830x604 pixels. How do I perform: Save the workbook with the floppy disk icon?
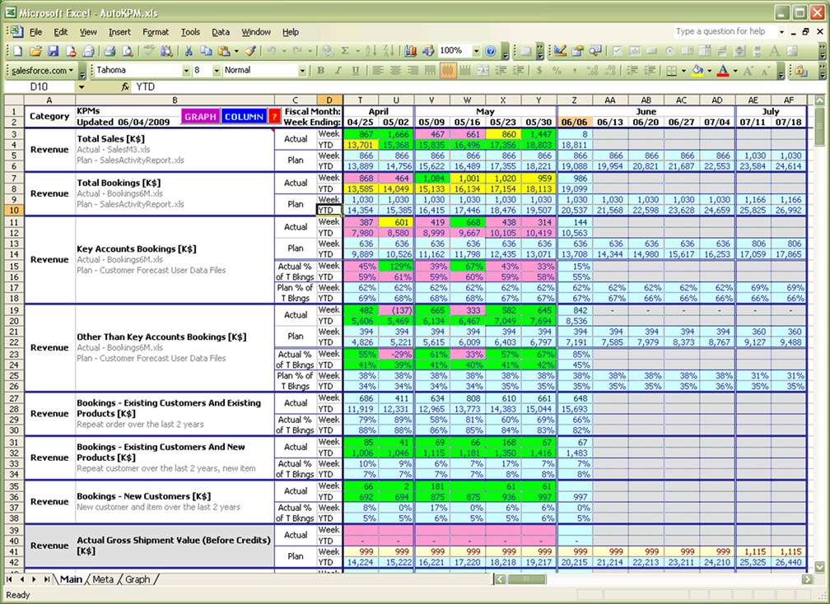tap(53, 51)
